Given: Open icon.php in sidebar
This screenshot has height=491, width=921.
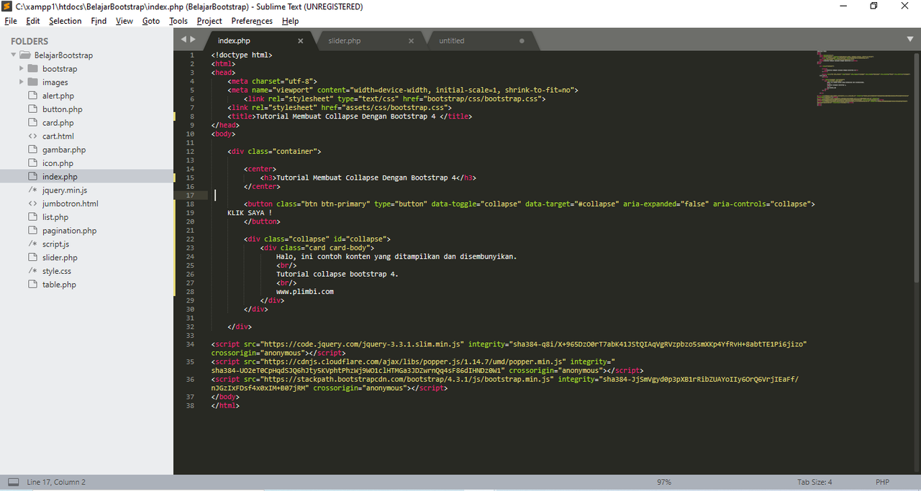Looking at the screenshot, I should click(x=58, y=163).
